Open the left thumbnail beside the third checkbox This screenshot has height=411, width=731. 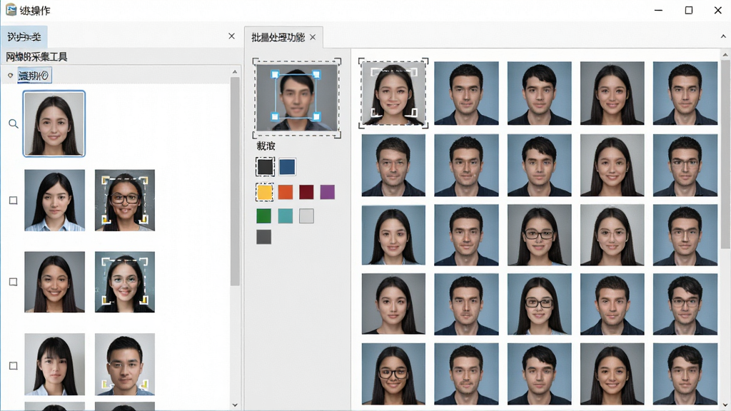(x=54, y=365)
